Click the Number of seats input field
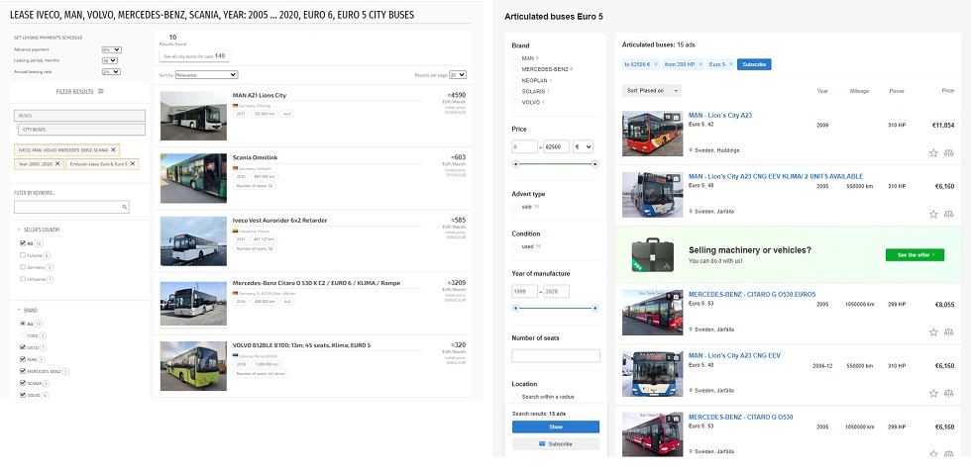This screenshot has height=470, width=971. tap(556, 355)
